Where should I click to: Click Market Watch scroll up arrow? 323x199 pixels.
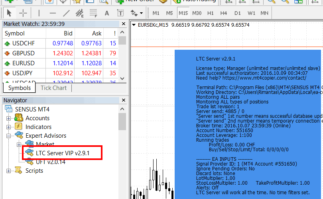tap(122, 32)
